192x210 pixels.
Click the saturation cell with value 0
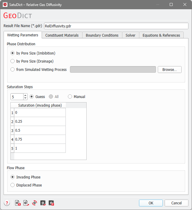tap(40, 113)
